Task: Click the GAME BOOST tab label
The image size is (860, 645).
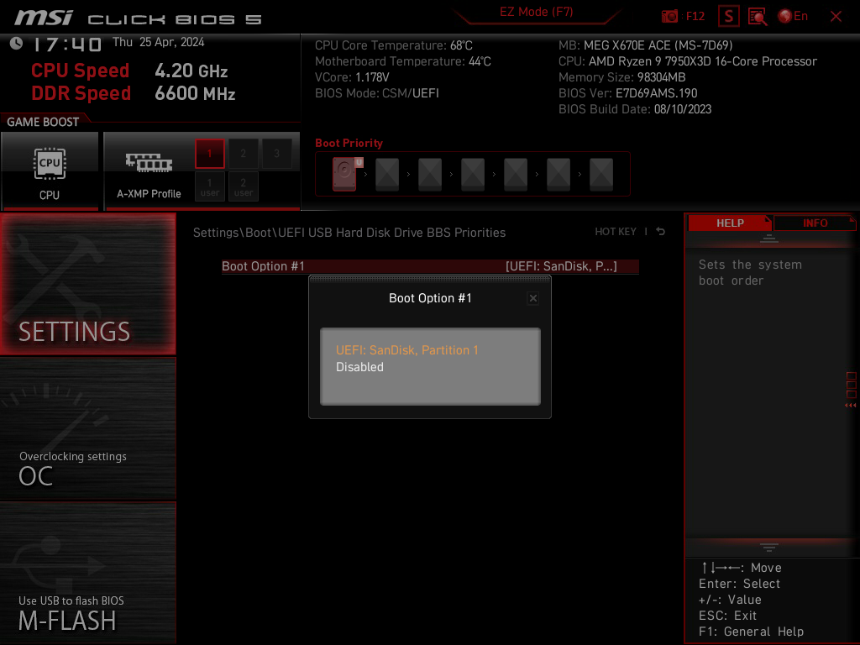Action: pyautogui.click(x=43, y=122)
